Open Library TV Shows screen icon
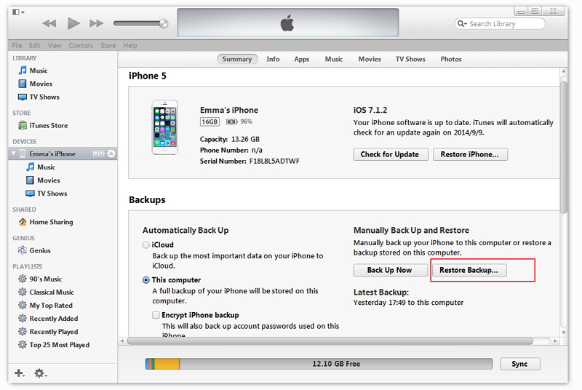This screenshot has height=390, width=582. (x=23, y=97)
